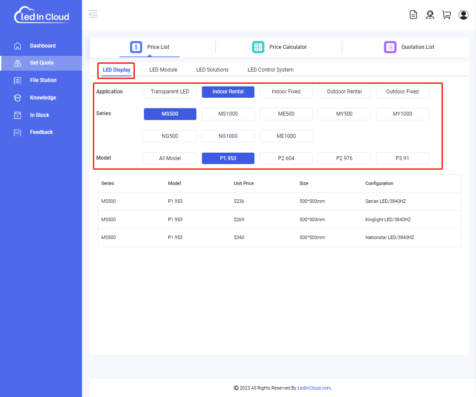Collapse the sidebar with hamburger icon
Image resolution: width=476 pixels, height=397 pixels.
[93, 14]
